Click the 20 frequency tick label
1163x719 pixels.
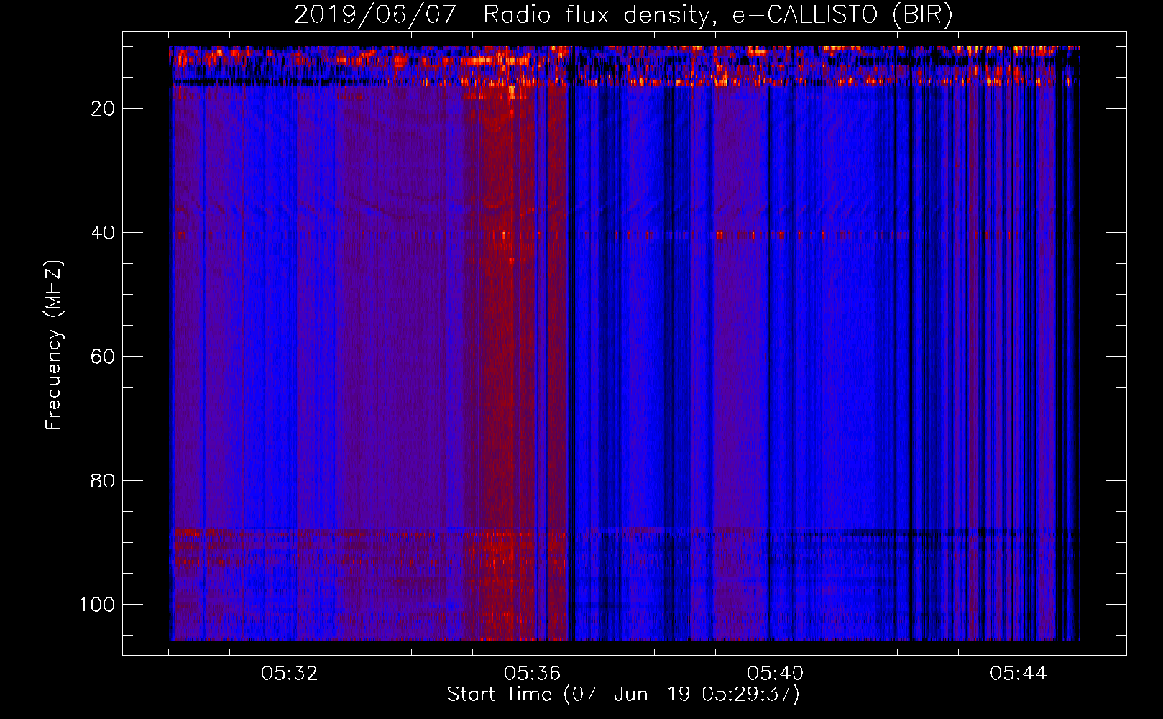click(x=103, y=109)
